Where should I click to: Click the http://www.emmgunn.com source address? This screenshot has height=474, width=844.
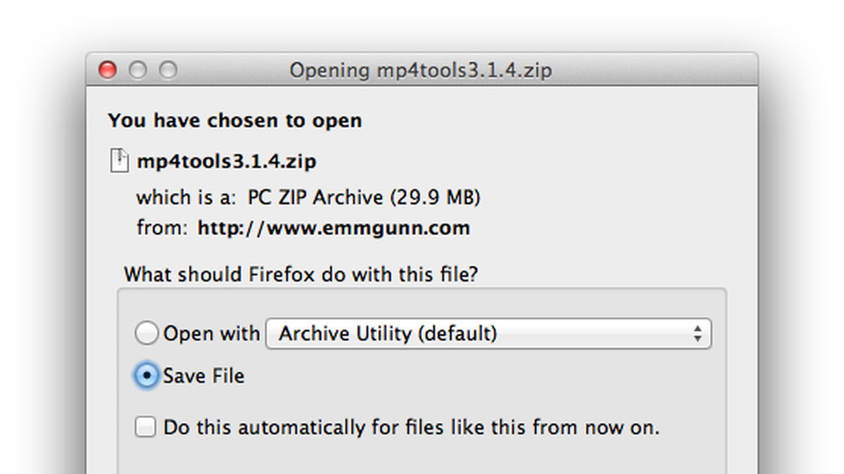[334, 228]
